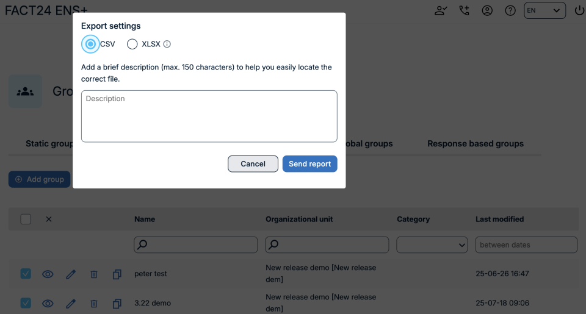The height and width of the screenshot is (314, 586).
Task: Switch to Response based groups tab
Action: coord(476,144)
